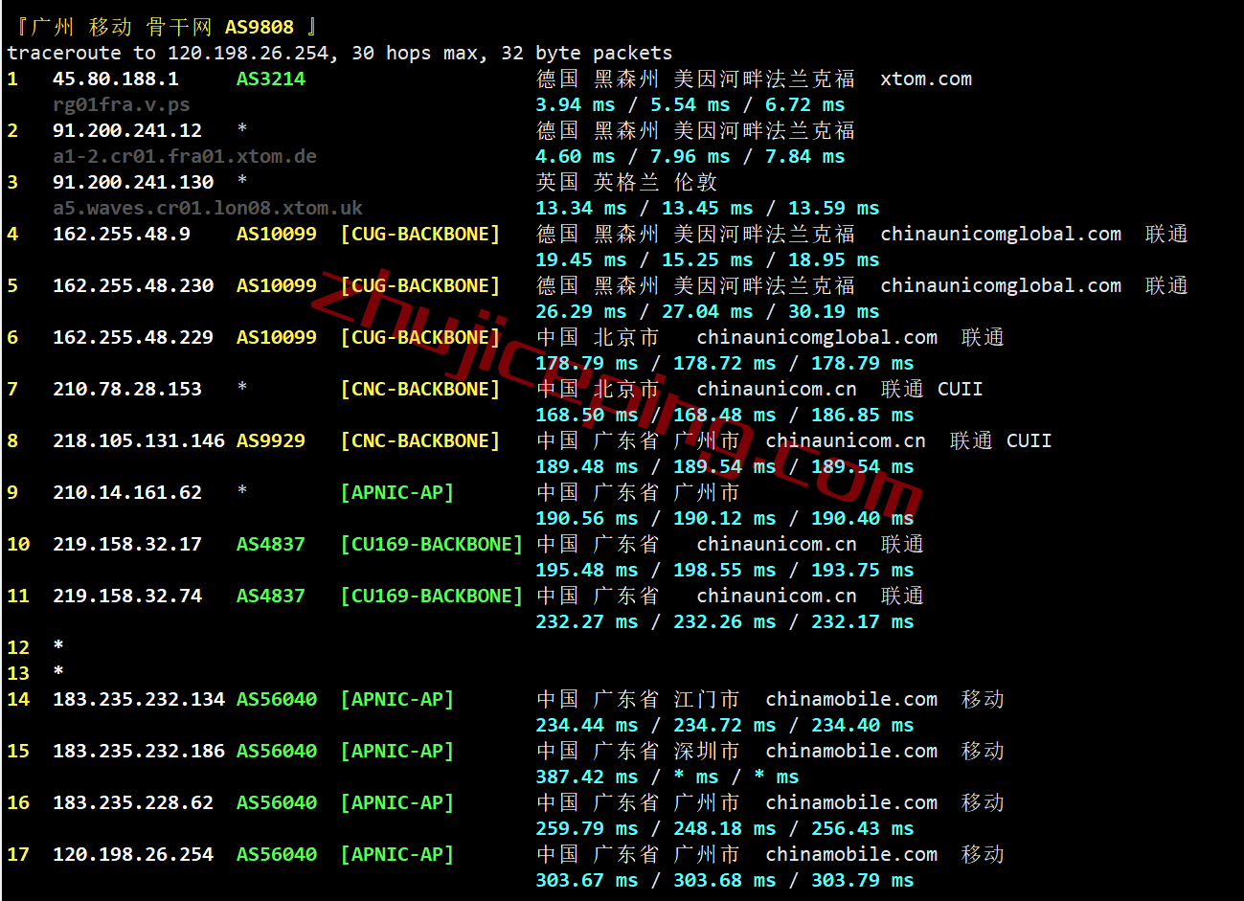This screenshot has height=901, width=1244.
Task: Select IP 219.158.32.17 in hop 10
Action: [127, 544]
